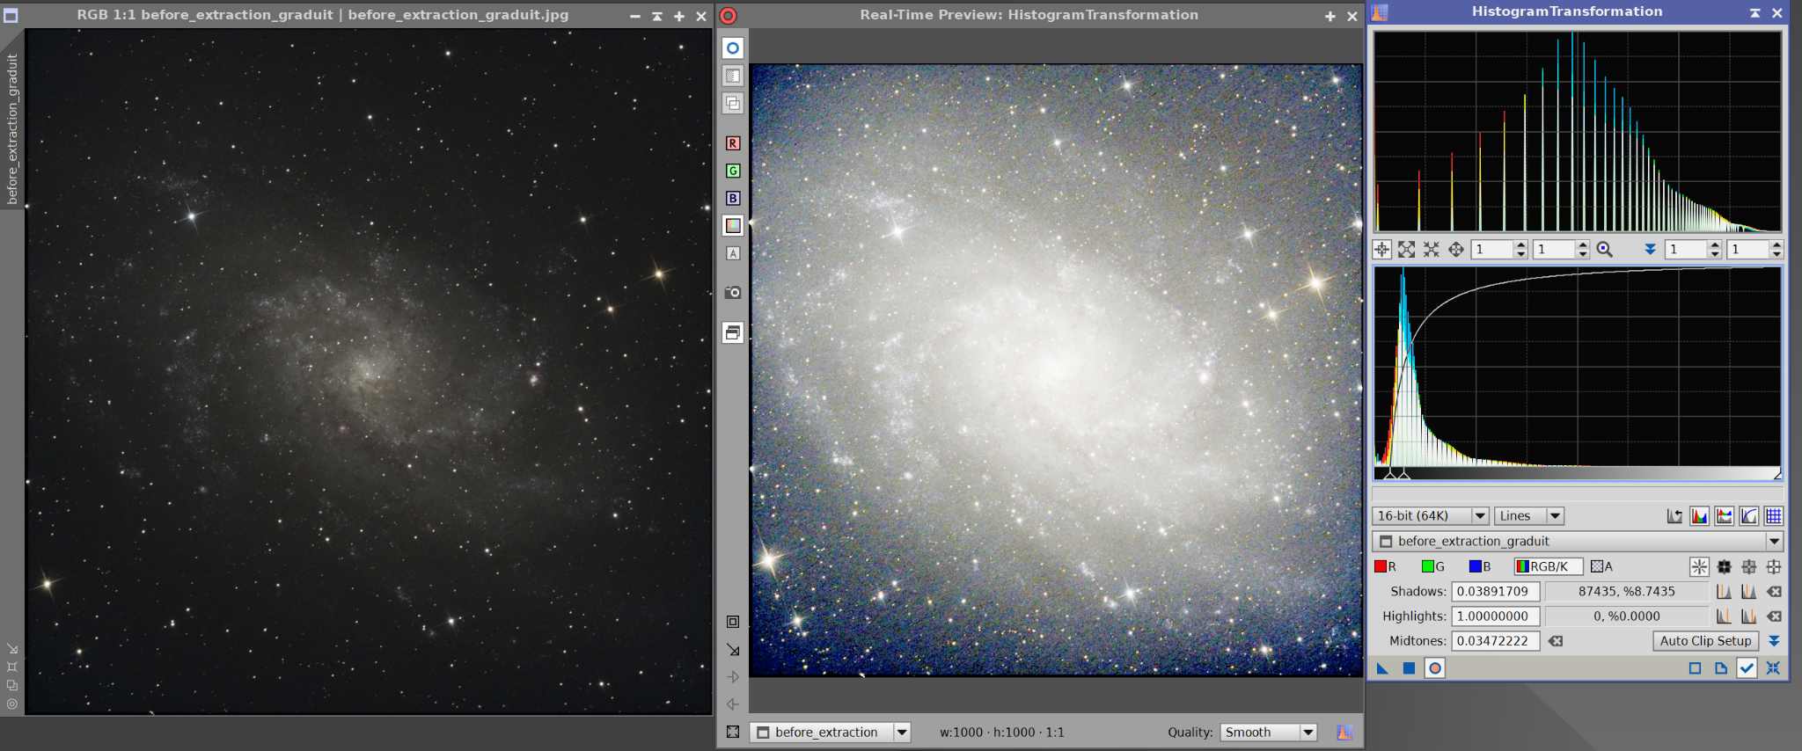Select R channel in HistogramTransformation
Viewport: 1802px width, 751px height.
pyautogui.click(x=1387, y=566)
